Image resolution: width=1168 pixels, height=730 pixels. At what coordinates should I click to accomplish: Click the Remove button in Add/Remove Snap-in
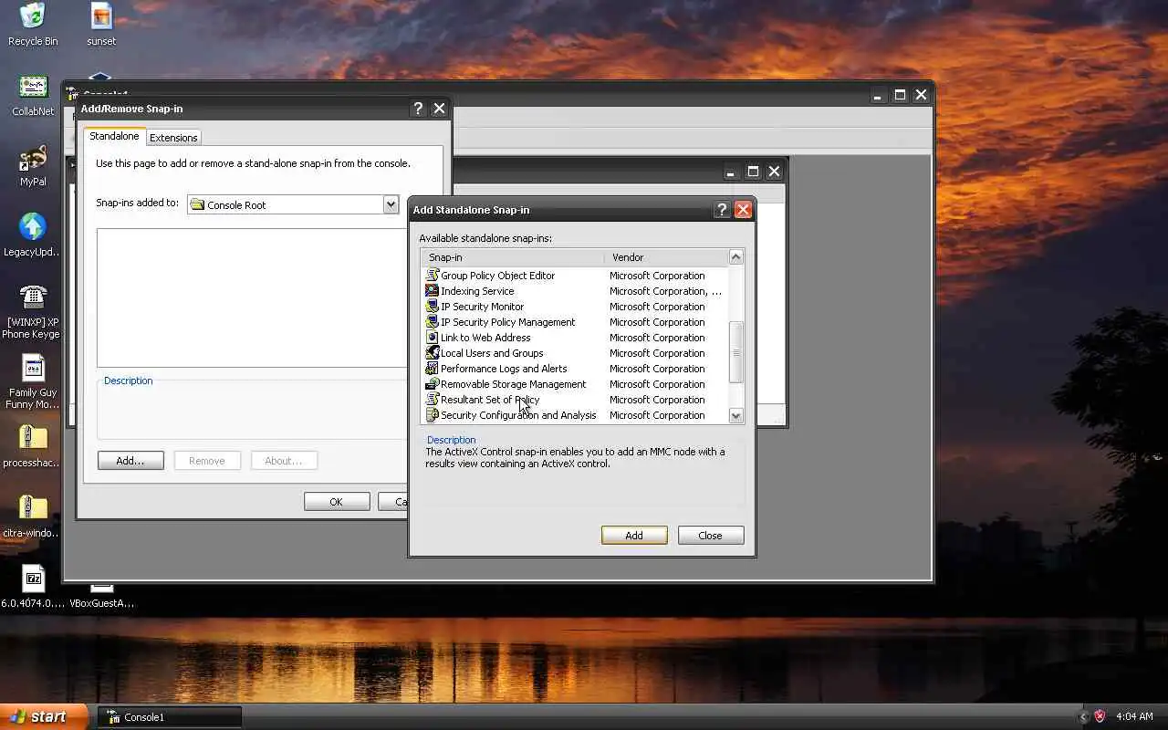207,461
